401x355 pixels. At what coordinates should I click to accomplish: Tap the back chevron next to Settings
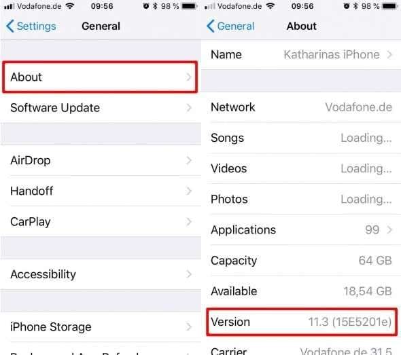pyautogui.click(x=10, y=26)
